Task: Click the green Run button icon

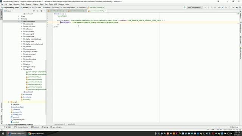Action: 205,8
